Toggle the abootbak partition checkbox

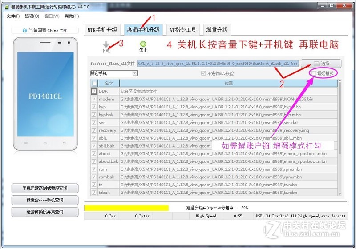94,161
